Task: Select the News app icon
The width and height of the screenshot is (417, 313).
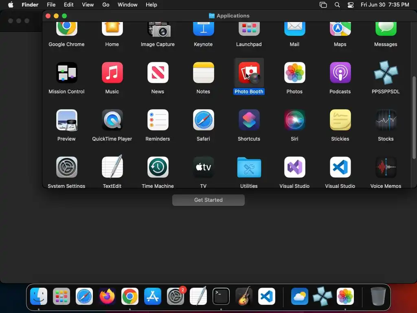Action: (158, 73)
